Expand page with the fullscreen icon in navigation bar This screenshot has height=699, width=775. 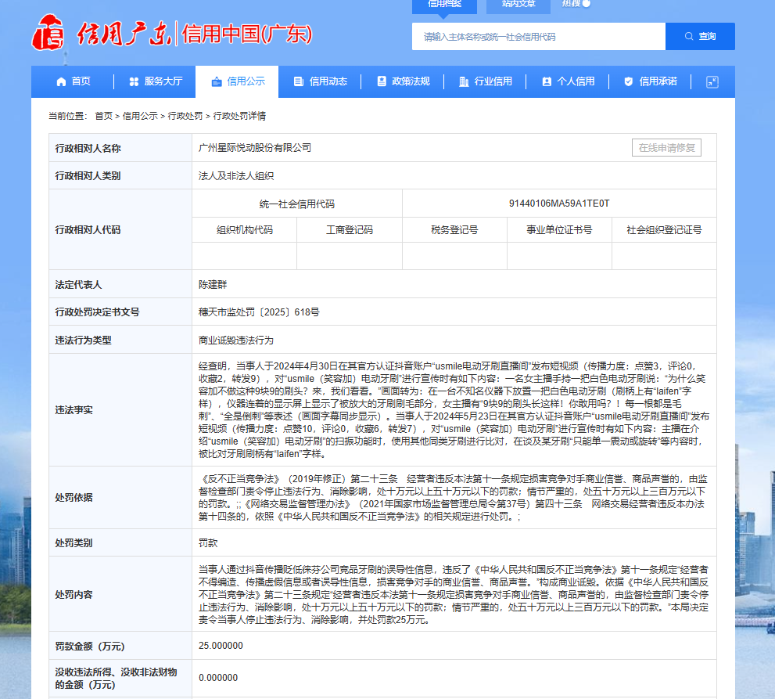712,81
